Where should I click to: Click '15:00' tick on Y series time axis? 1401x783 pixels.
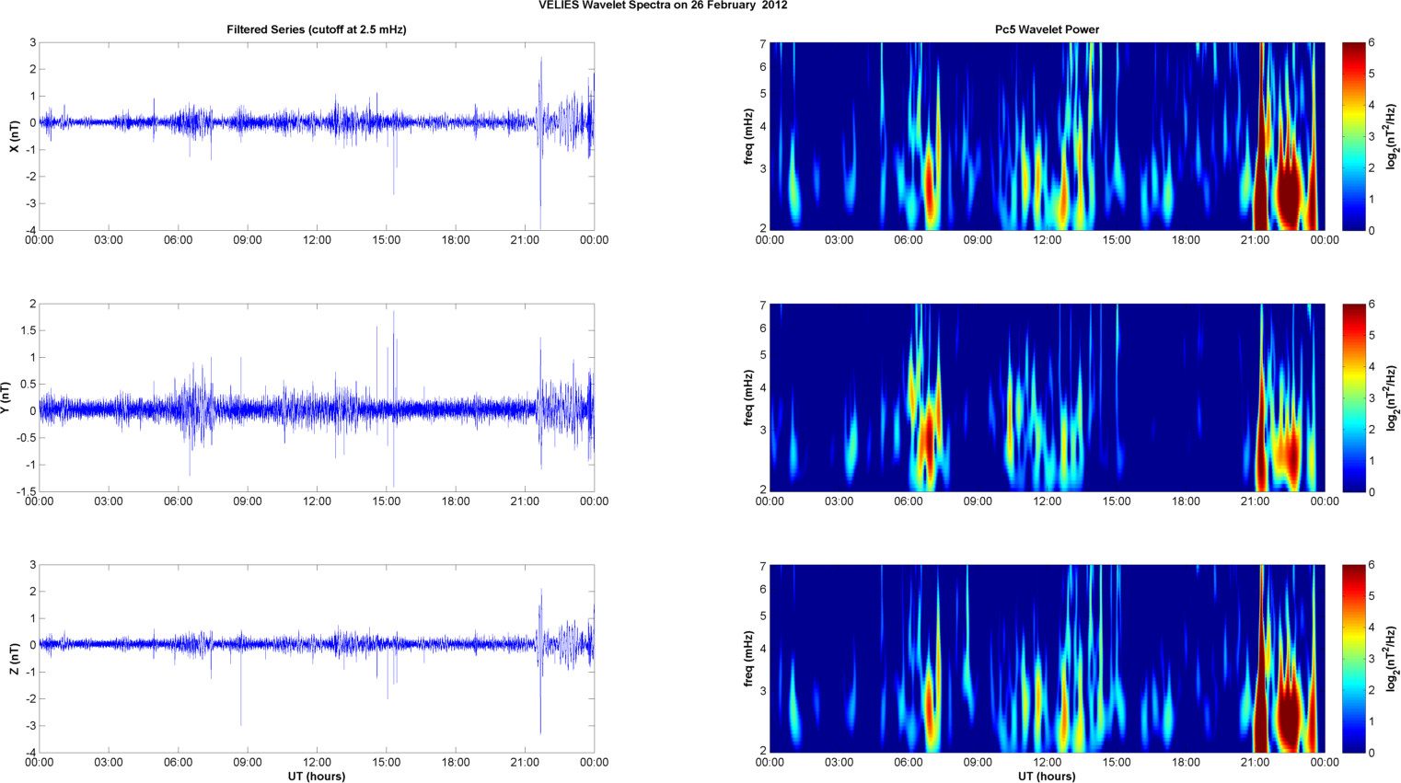386,501
